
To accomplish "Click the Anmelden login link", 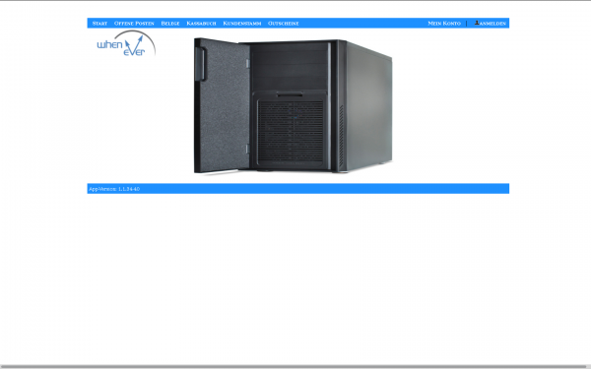I will (492, 24).
